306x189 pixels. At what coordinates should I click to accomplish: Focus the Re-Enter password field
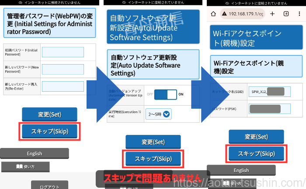(63, 85)
